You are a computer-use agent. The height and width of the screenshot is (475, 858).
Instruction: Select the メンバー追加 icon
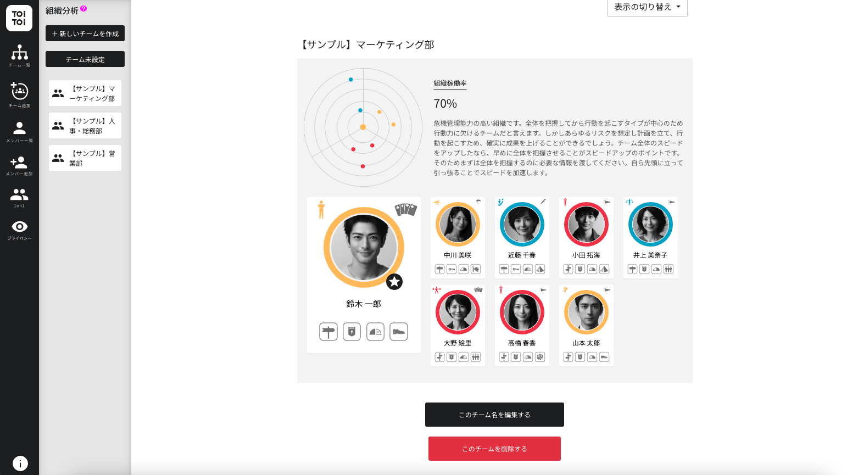[x=19, y=165]
